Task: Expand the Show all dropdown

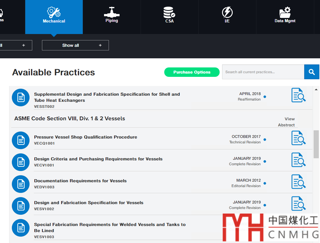Action: tap(75, 45)
